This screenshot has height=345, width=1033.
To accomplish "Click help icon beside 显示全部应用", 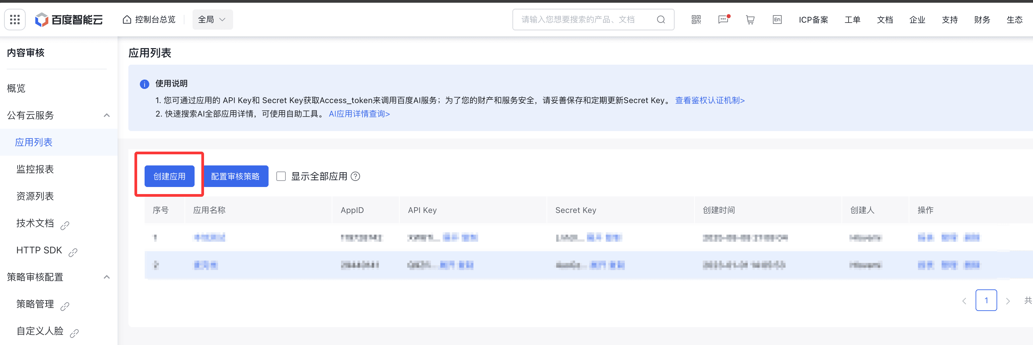I will click(355, 176).
